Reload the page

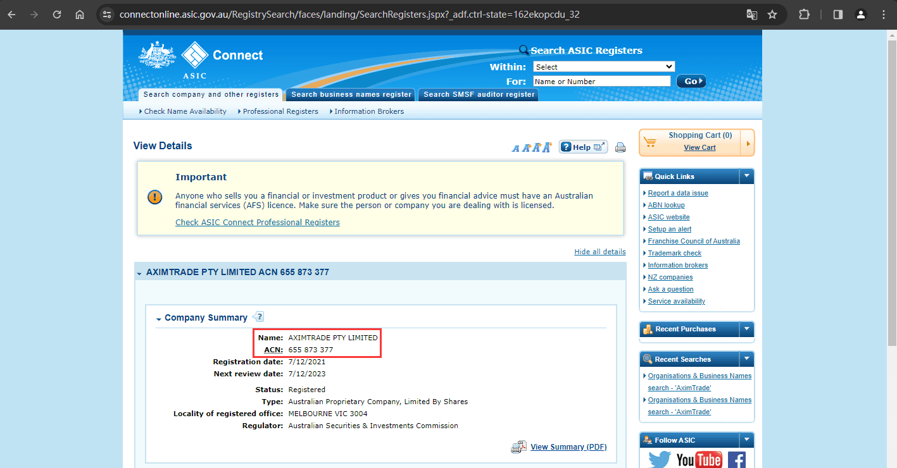[x=57, y=14]
